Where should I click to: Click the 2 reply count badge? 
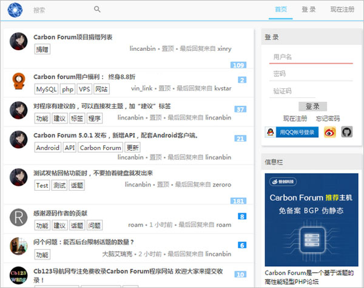click(x=242, y=80)
